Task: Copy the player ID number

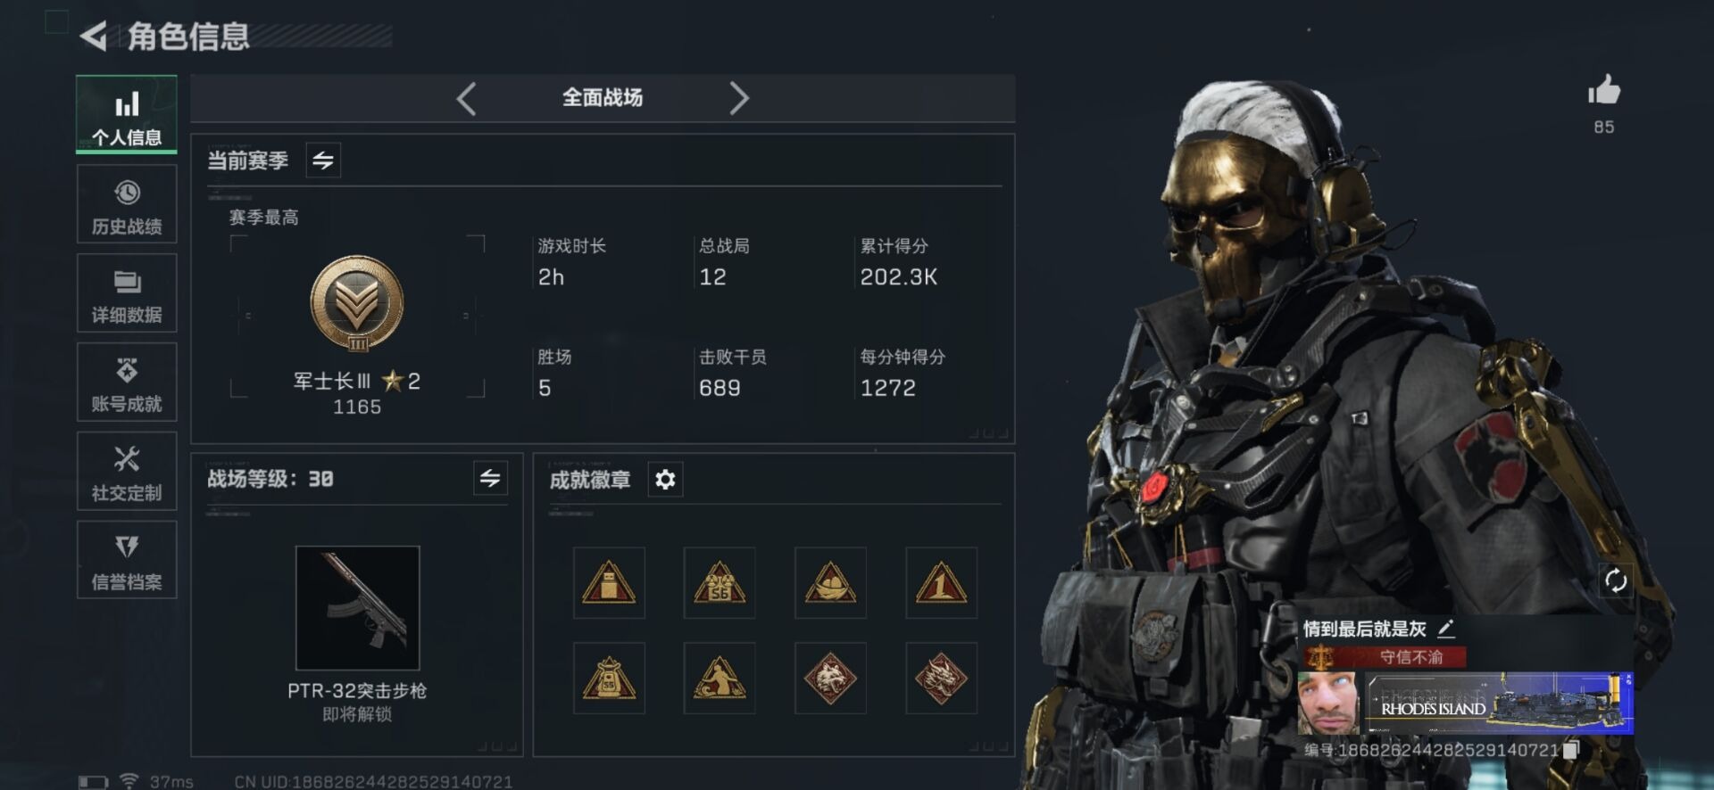Action: 1572,750
